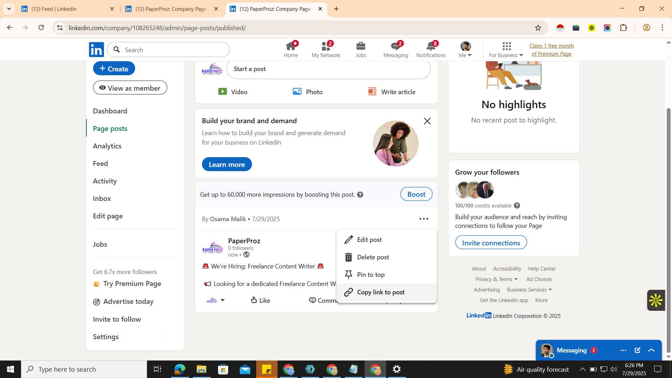Select Edit post from menu
The image size is (672, 378).
386,240
